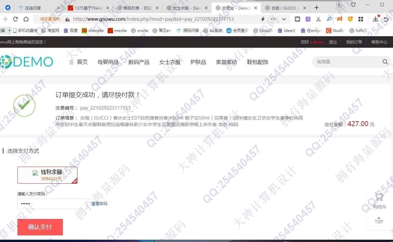Click the 确认支付 button

tap(40, 227)
